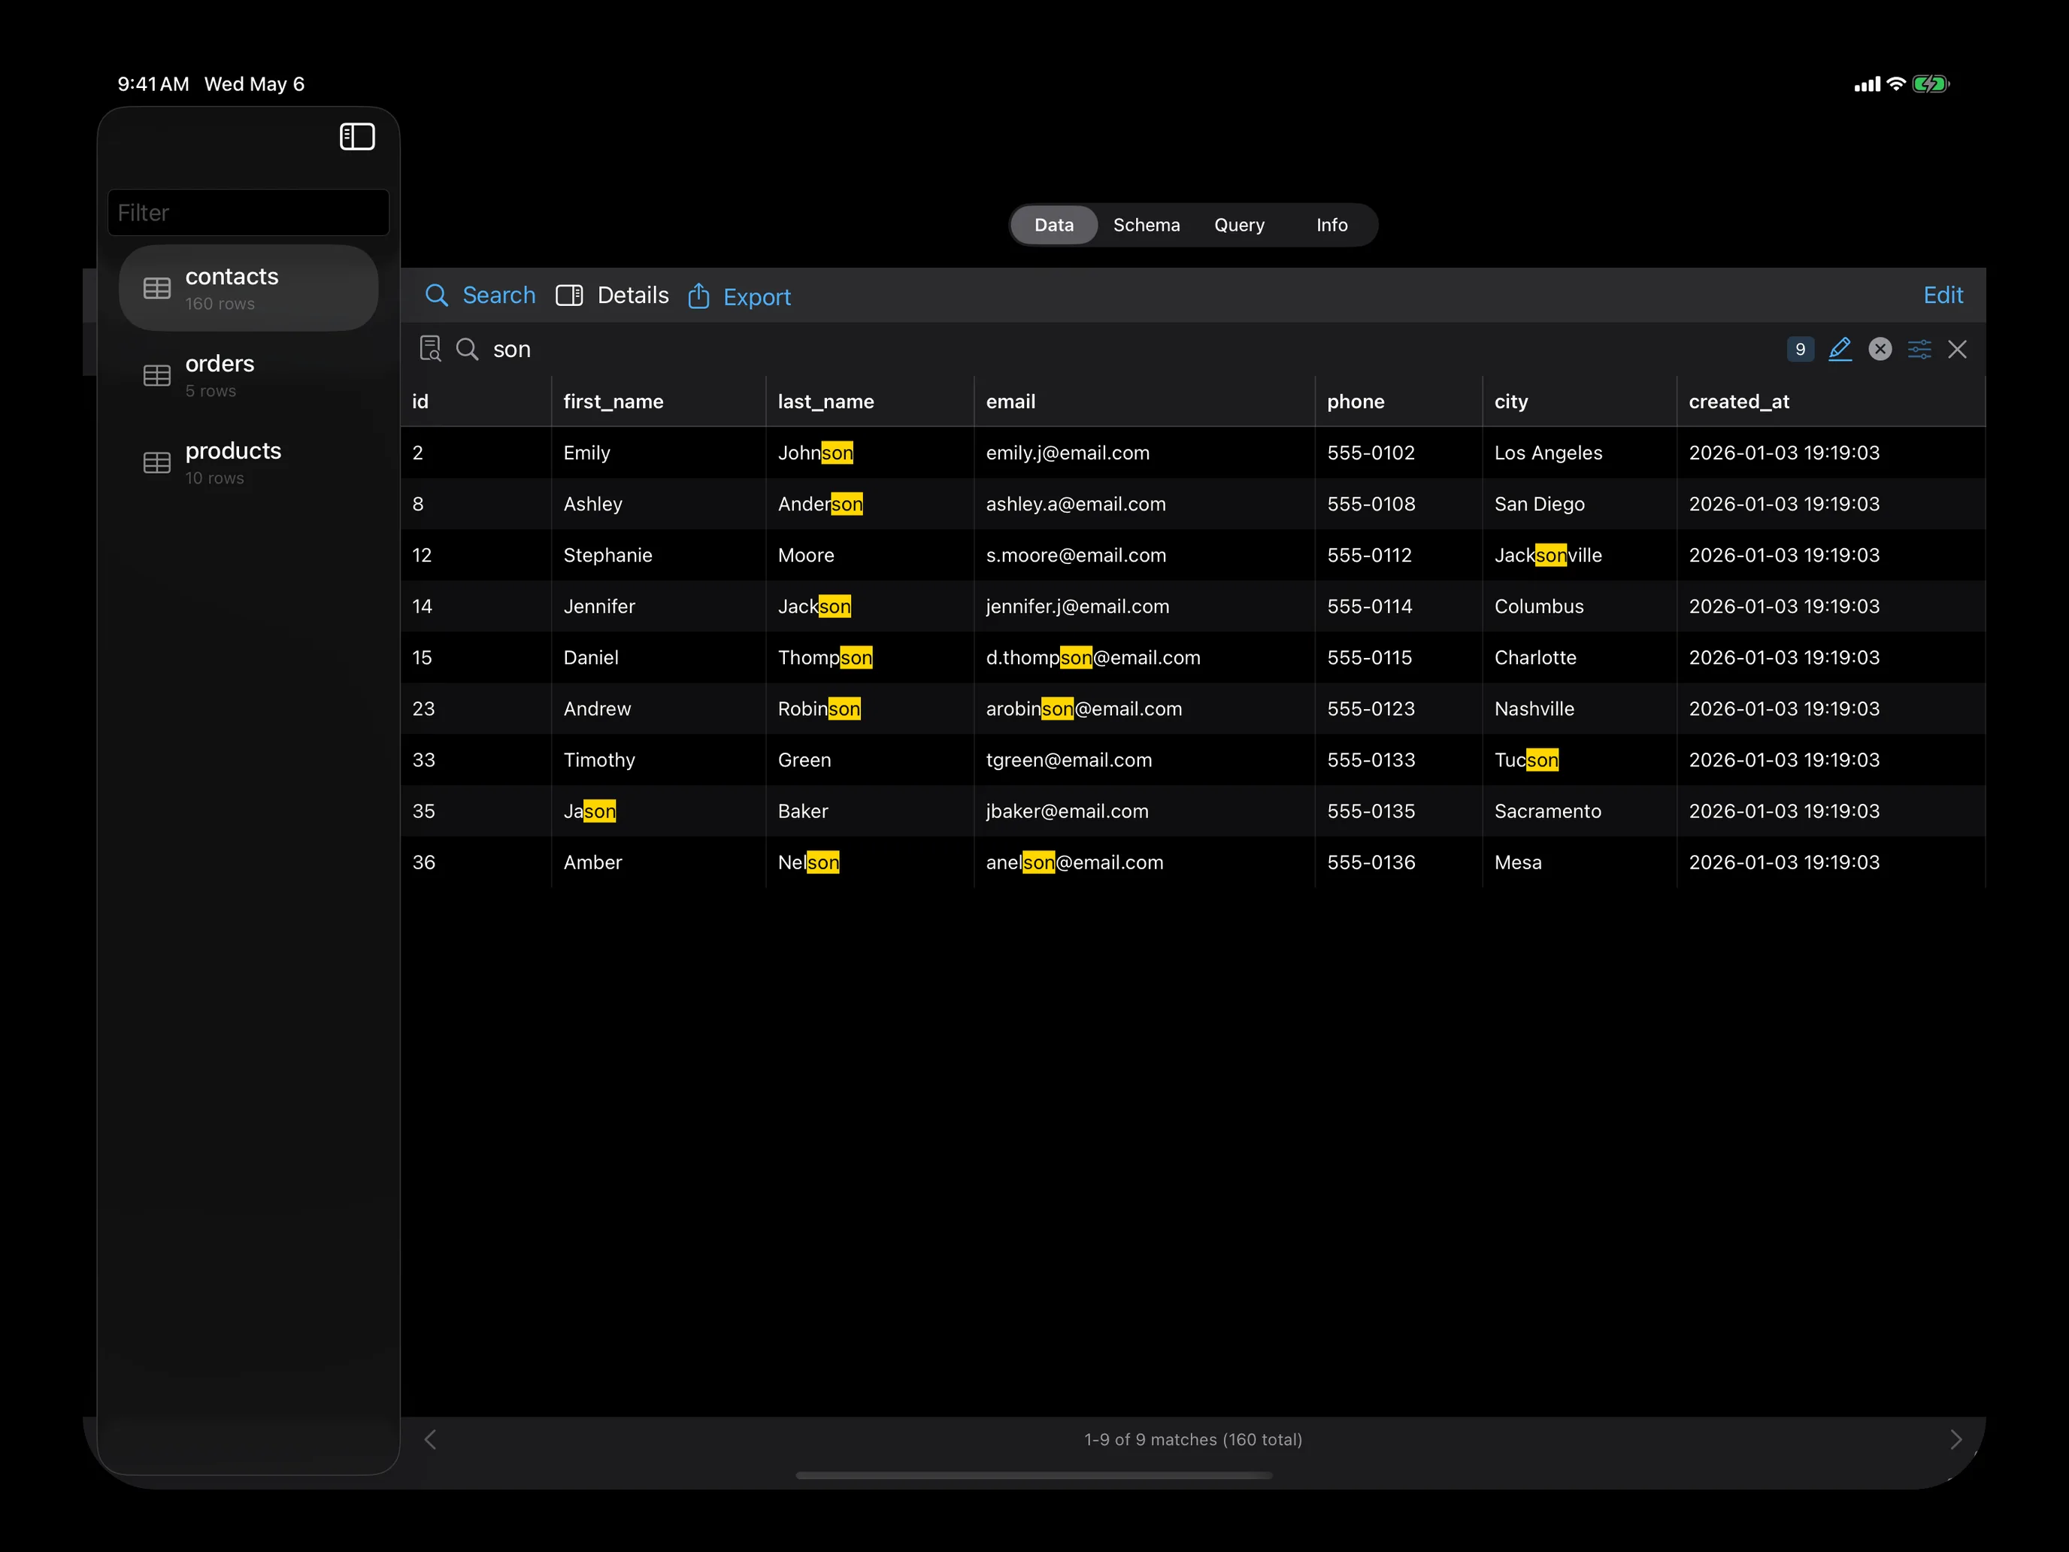Image resolution: width=2069 pixels, height=1552 pixels.
Task: Open search filter options sliders icon
Action: click(1919, 349)
